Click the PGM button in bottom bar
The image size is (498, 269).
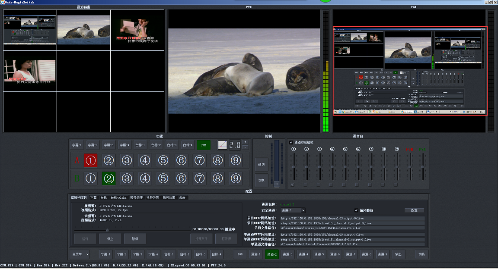pyautogui.click(x=240, y=254)
